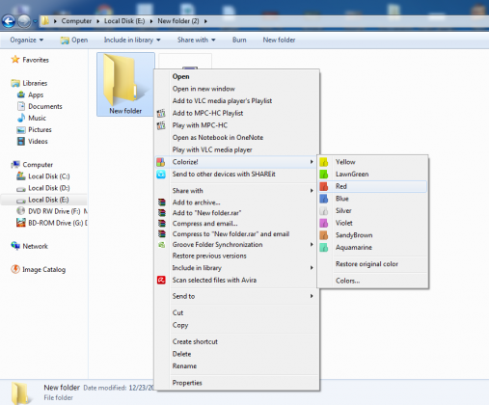Screen dimensions: 489x405
Task: Choose Restore original color menu entry
Action: [x=367, y=264]
